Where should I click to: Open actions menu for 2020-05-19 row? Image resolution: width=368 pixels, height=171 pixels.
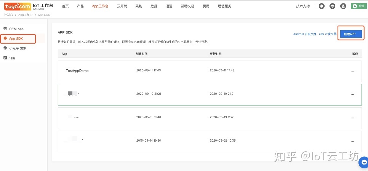tap(352, 117)
